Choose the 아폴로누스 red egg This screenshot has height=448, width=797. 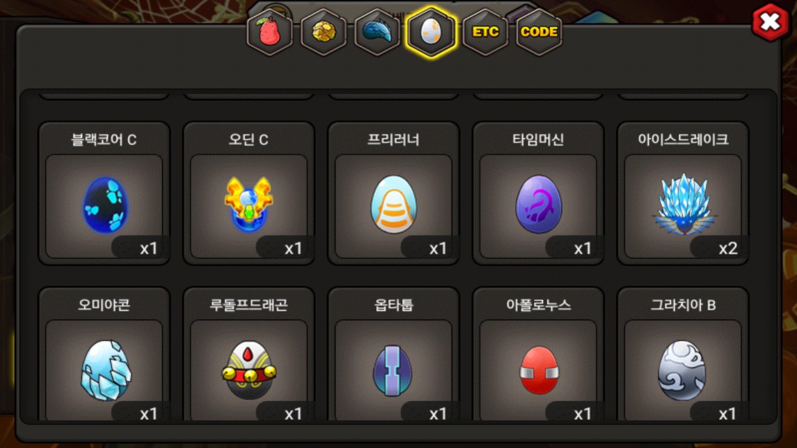(538, 370)
